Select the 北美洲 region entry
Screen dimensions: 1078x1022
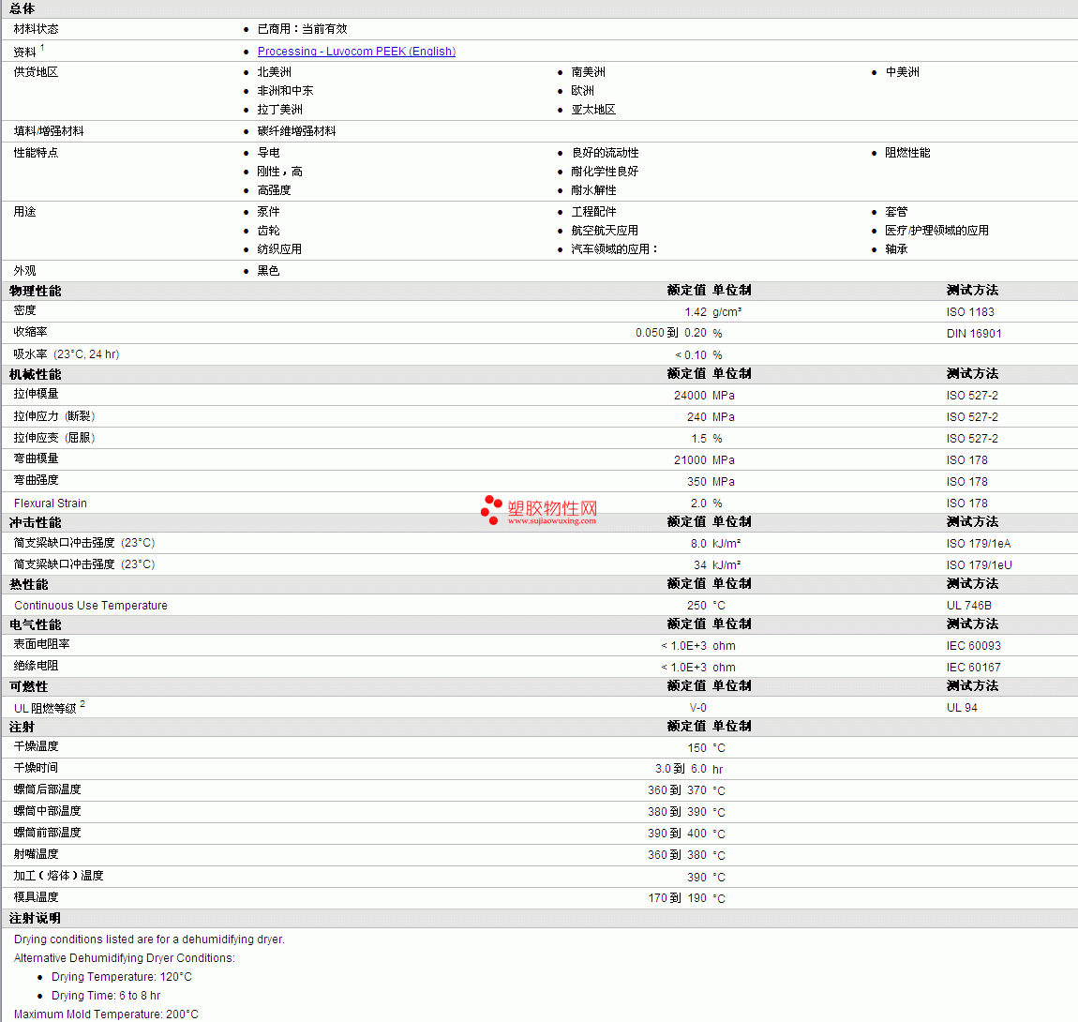pos(275,72)
